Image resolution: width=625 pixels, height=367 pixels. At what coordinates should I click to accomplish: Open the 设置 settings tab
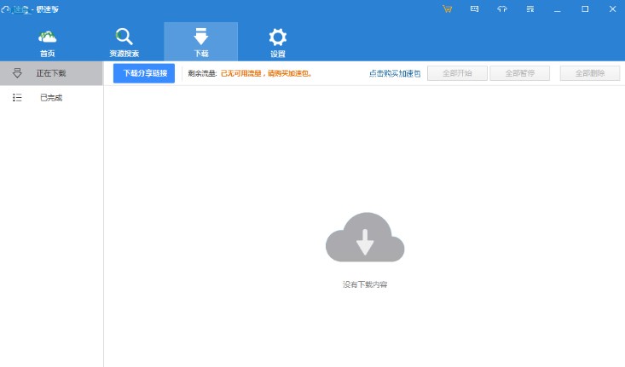[277, 43]
